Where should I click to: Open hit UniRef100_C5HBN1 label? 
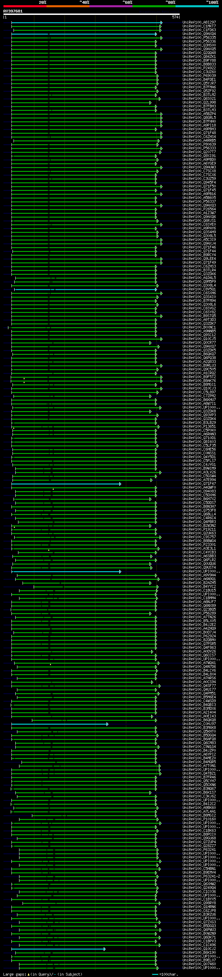[199, 869]
